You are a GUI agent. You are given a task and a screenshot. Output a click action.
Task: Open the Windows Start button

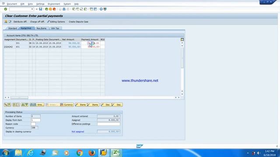tap(6, 153)
